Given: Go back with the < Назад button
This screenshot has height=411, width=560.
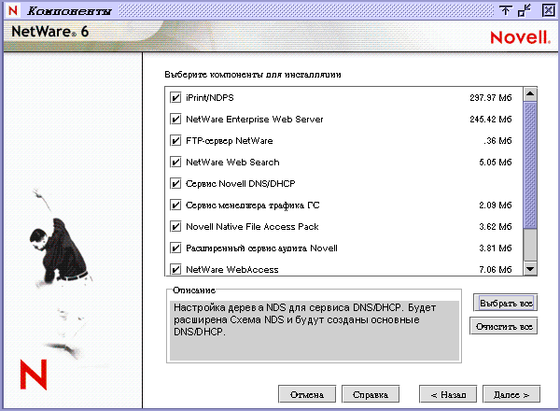Looking at the screenshot, I should tap(448, 394).
